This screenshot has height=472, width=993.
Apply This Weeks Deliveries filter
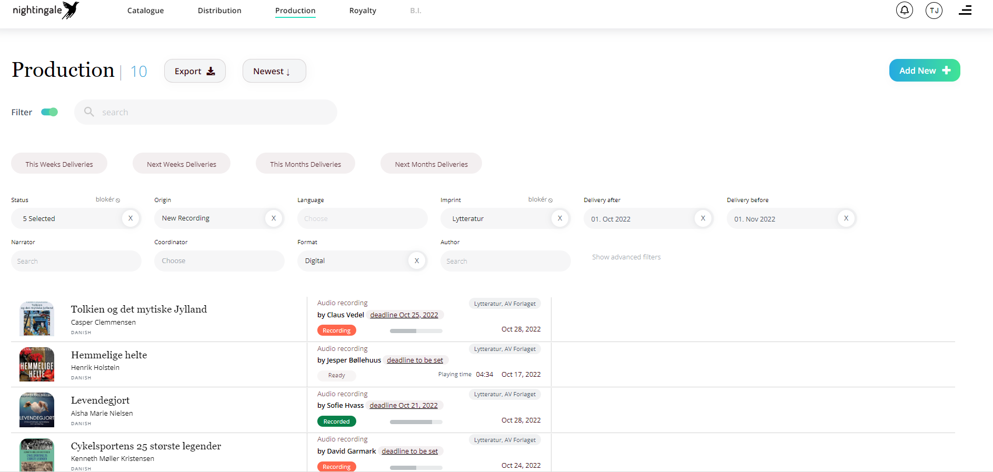pyautogui.click(x=59, y=164)
